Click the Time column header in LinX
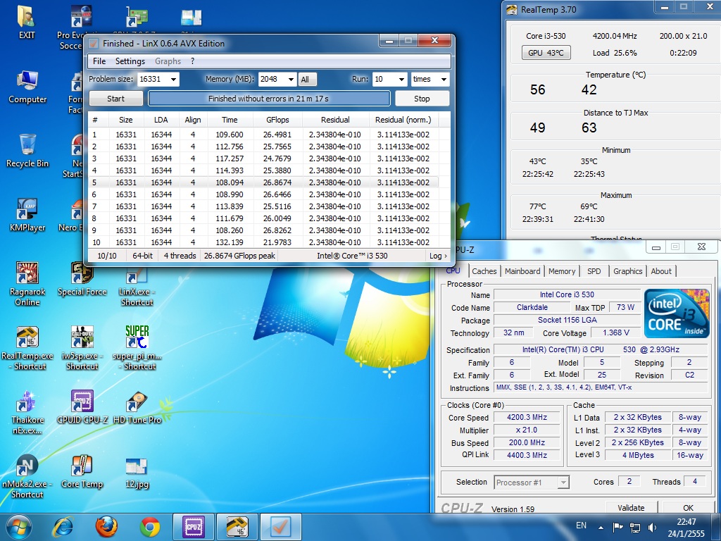The image size is (721, 541). click(230, 120)
